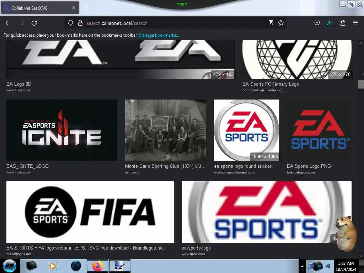Open a new tab with plus button

pos(87,8)
